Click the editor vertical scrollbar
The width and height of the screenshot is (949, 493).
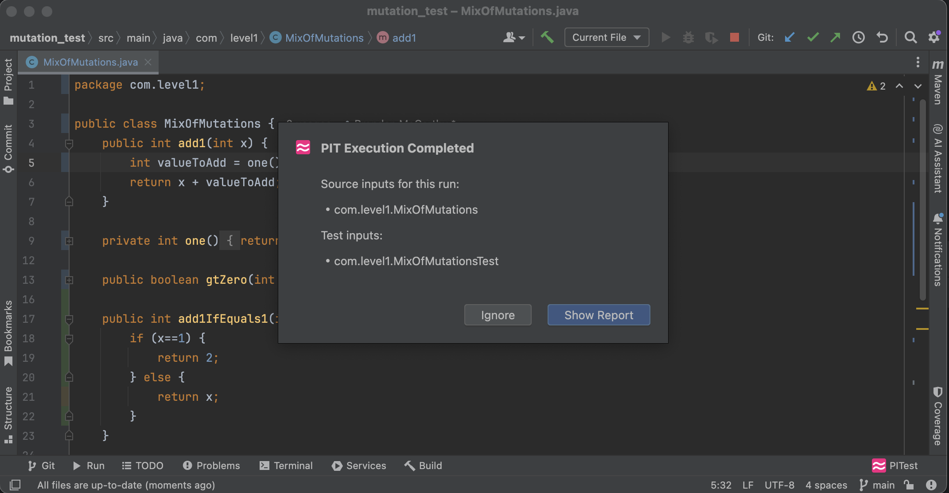click(x=923, y=200)
